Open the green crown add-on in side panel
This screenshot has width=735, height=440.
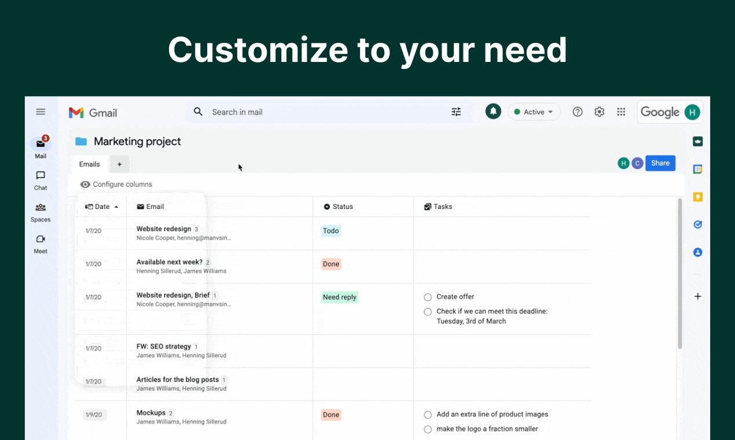coord(697,141)
